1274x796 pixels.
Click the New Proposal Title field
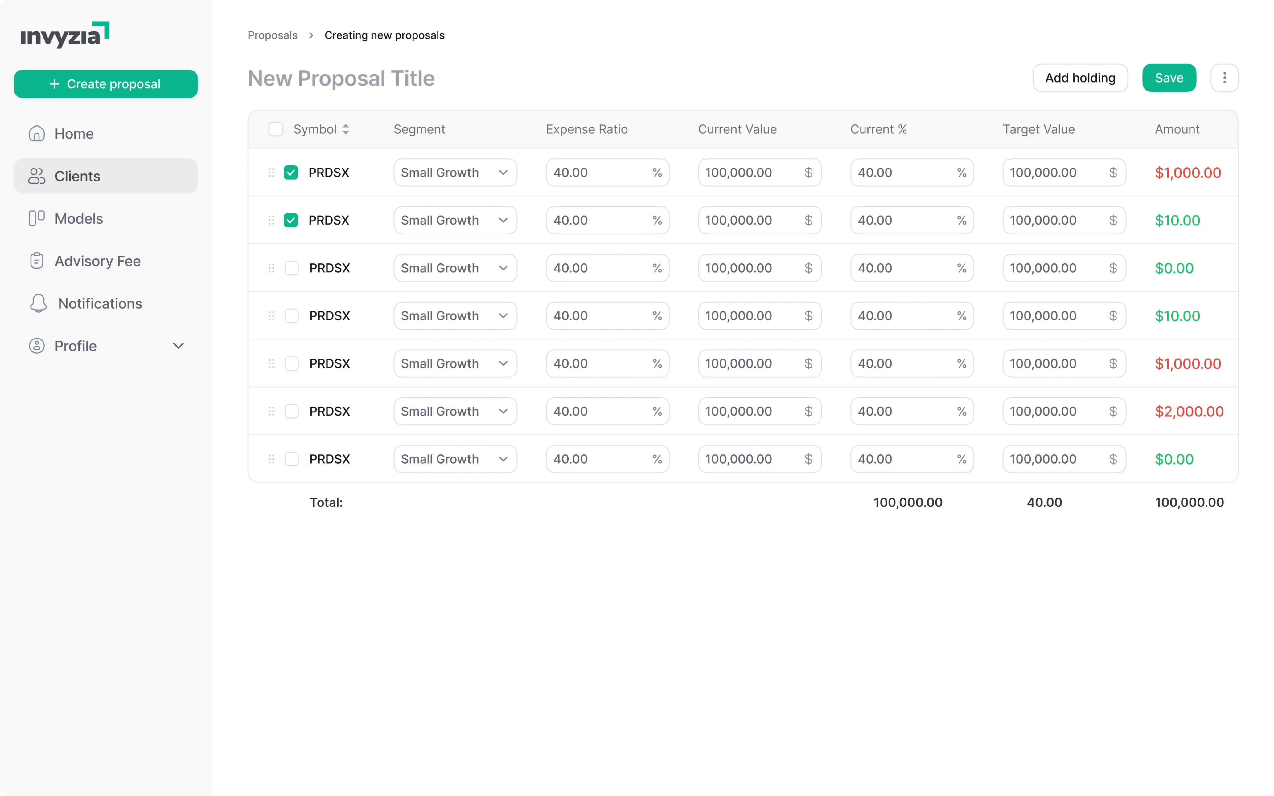pyautogui.click(x=341, y=78)
